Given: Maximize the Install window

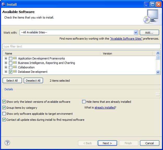Looking at the screenshot, I should pyautogui.click(x=153, y=4).
